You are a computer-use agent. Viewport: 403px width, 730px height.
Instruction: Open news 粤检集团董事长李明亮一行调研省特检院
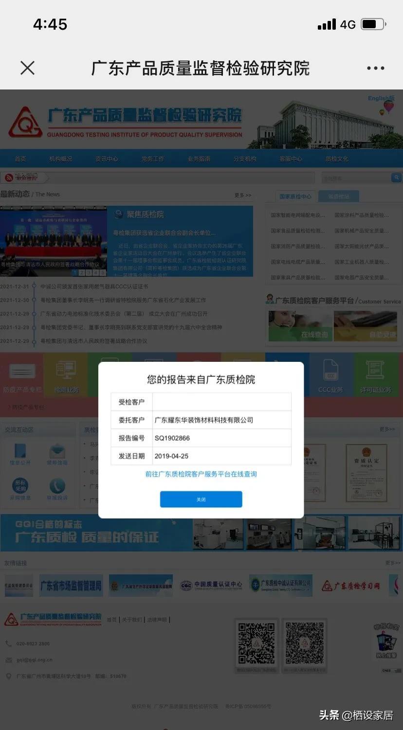tap(123, 300)
